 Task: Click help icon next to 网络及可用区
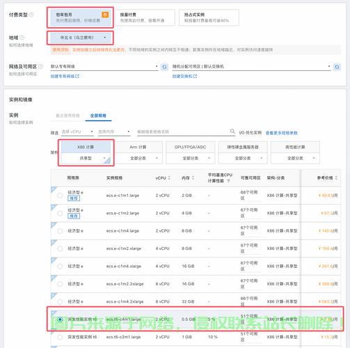(x=40, y=67)
